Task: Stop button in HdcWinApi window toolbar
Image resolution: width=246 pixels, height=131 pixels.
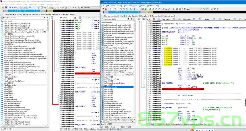Action: [79, 8]
